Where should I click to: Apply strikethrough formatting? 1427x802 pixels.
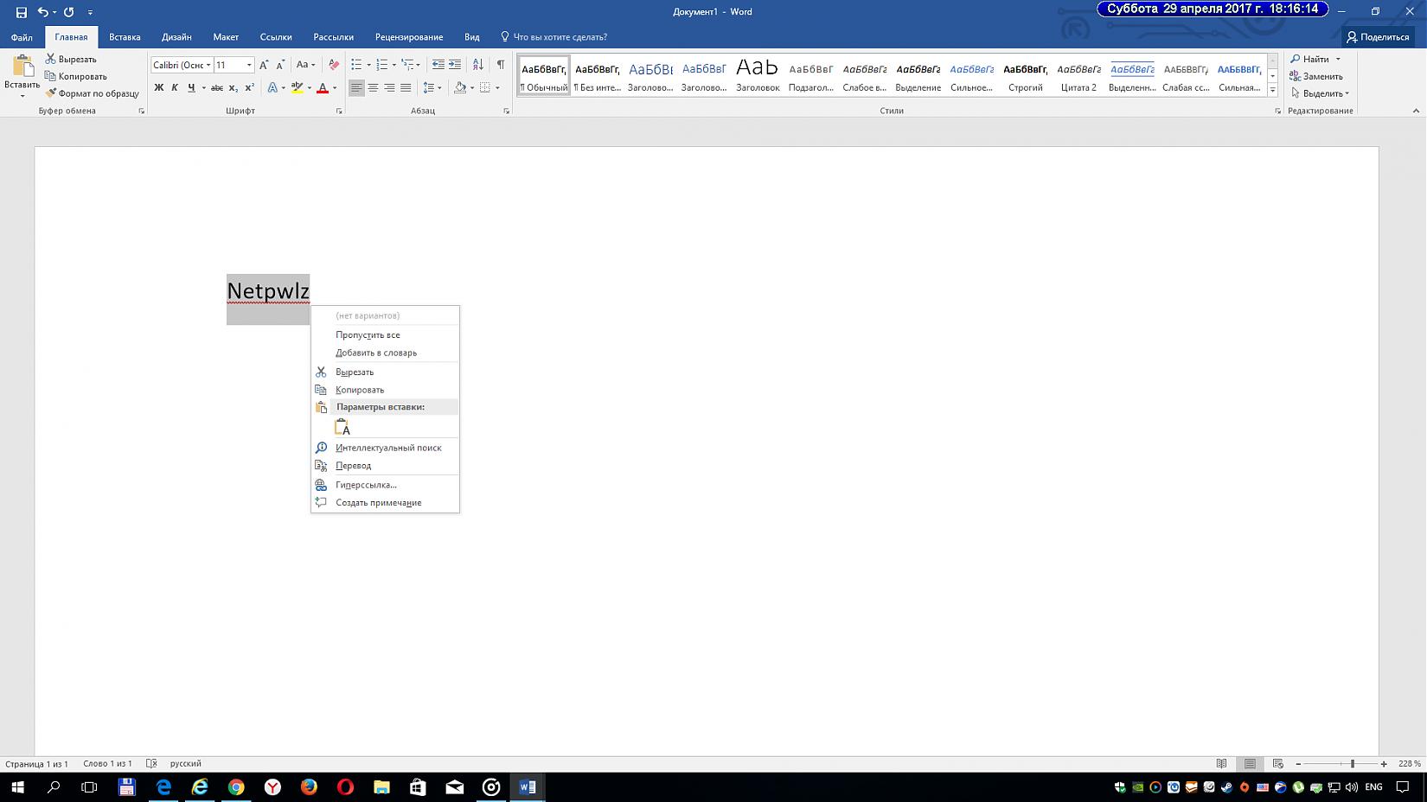[x=217, y=88]
